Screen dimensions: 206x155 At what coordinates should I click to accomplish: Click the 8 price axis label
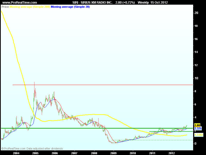[195, 91]
